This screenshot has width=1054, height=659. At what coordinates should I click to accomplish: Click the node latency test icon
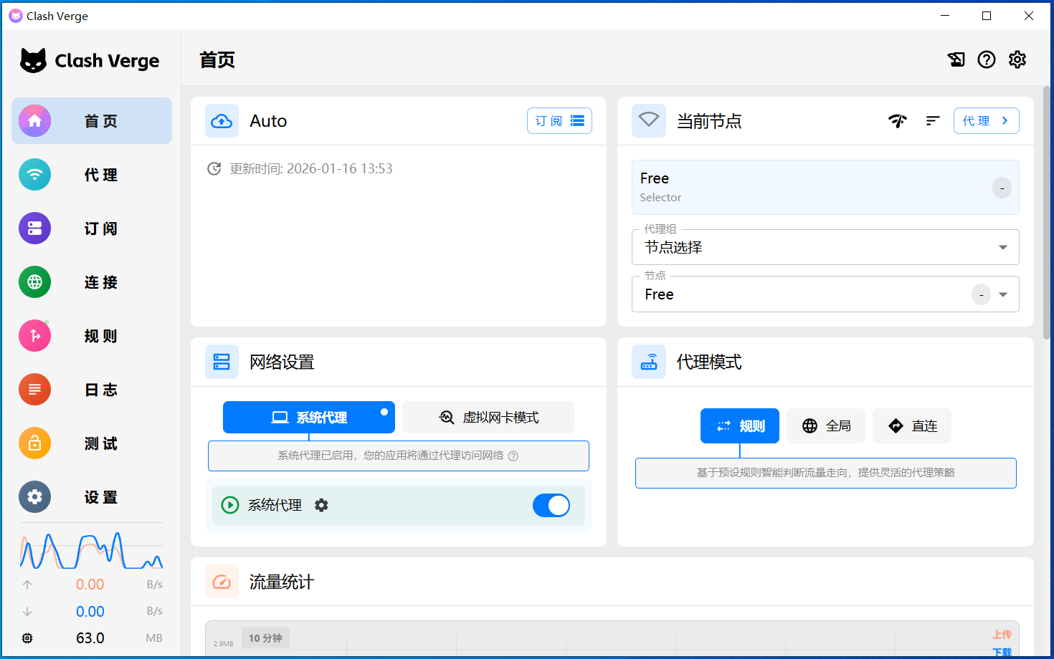898,121
